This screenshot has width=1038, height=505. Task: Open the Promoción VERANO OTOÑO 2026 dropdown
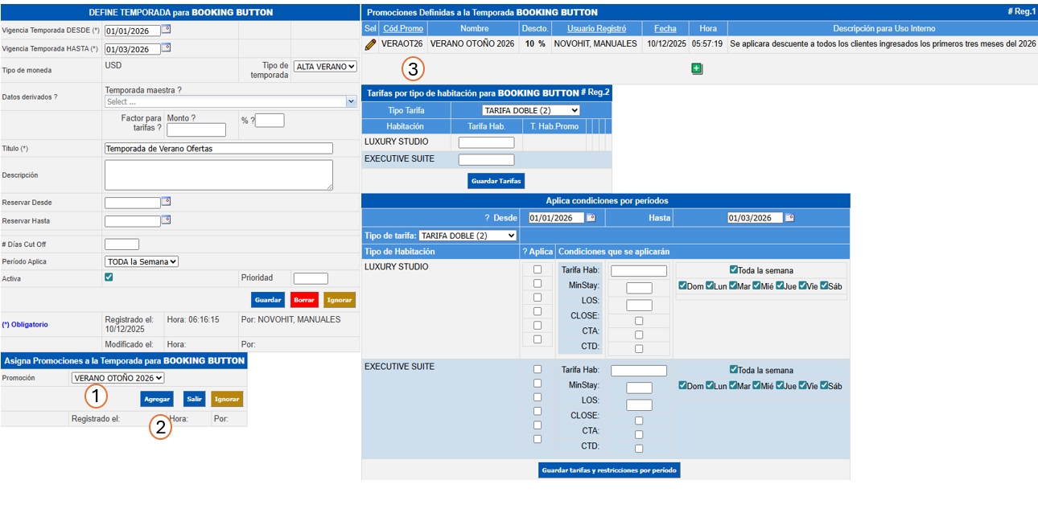(x=117, y=378)
